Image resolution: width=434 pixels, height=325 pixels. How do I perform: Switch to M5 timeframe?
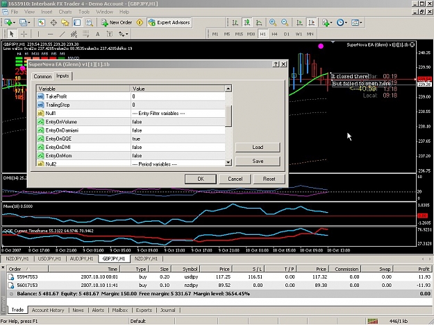click(x=227, y=34)
